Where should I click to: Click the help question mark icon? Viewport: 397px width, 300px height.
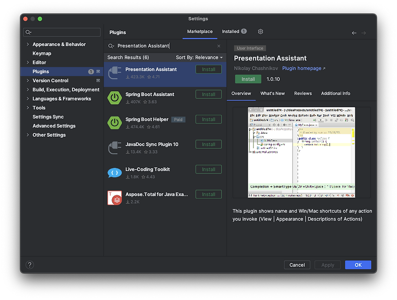tap(29, 265)
